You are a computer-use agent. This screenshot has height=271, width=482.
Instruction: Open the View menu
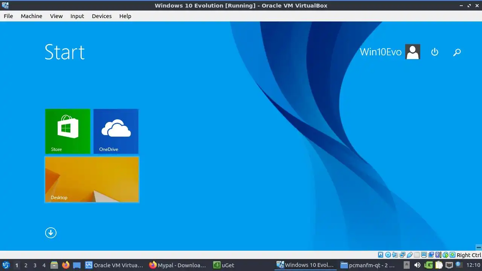[56, 16]
